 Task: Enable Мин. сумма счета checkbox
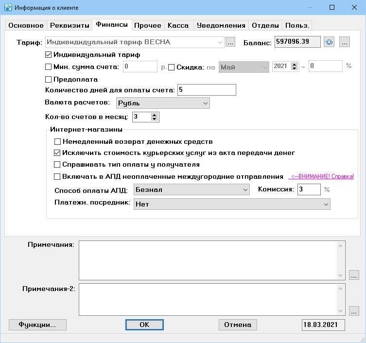(48, 67)
